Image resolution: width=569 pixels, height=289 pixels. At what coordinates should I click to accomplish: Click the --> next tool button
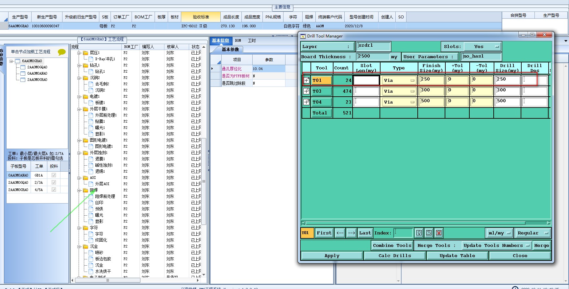351,233
